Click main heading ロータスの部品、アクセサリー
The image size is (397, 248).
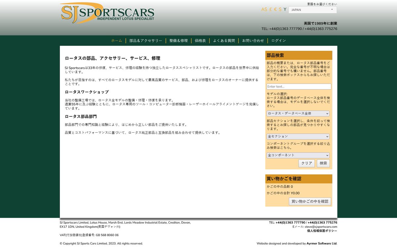coord(112,58)
